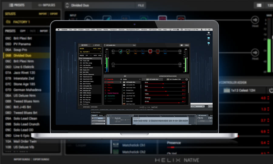Image resolution: width=273 pixels, height=164 pixels.
Task: Open the Transport menu
Action: 113,30
